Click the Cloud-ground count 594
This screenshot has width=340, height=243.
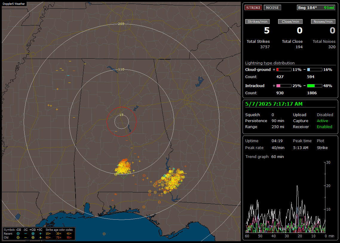coord(311,77)
